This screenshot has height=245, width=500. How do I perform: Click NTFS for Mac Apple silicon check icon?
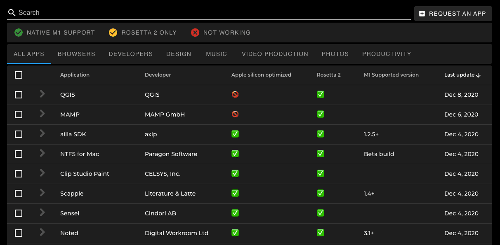[x=235, y=154]
